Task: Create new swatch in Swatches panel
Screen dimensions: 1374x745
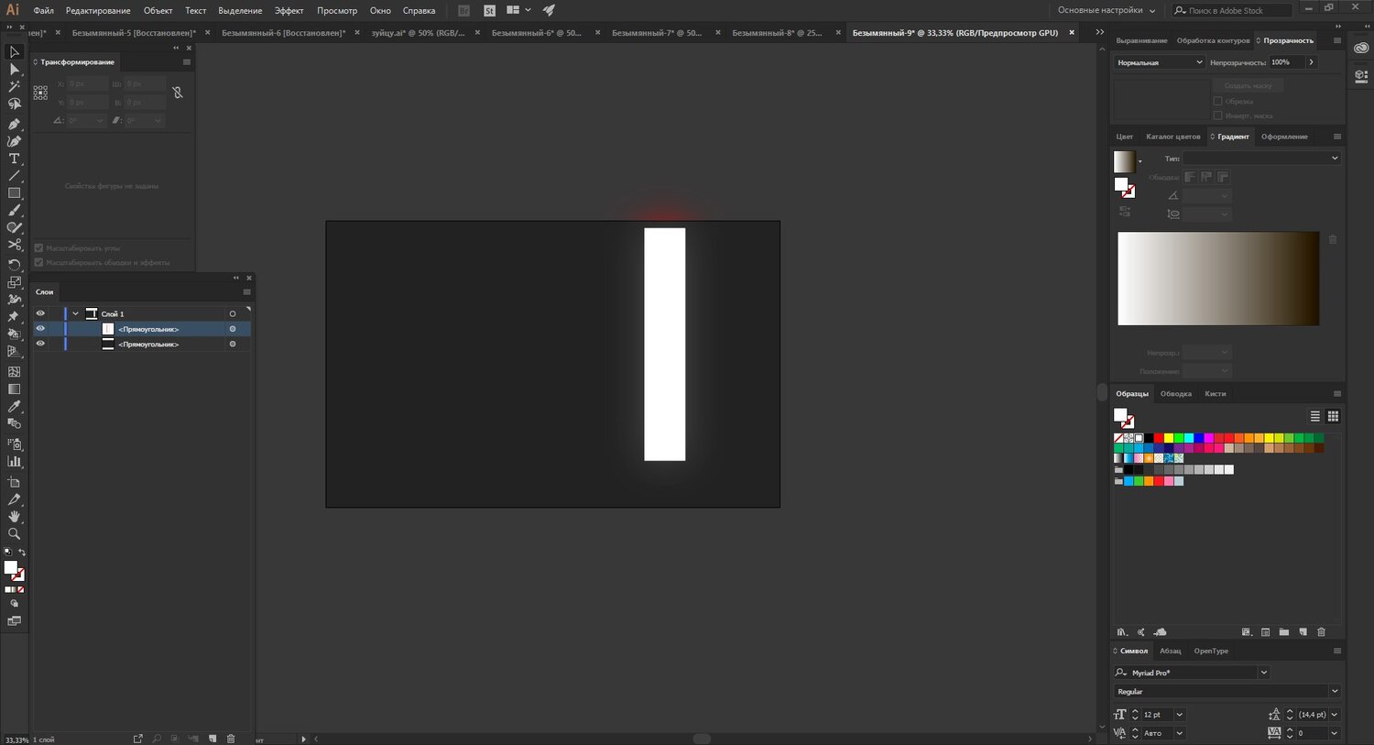Action: coord(1303,632)
